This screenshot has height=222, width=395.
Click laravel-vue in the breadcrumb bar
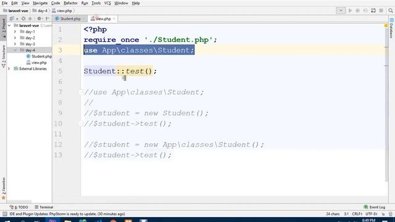coord(15,11)
